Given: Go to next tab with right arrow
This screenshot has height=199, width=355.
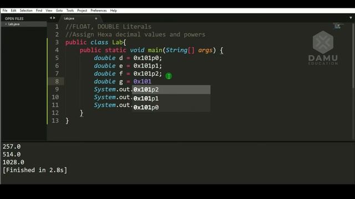Looking at the screenshot, I should pyautogui.click(x=54, y=18).
